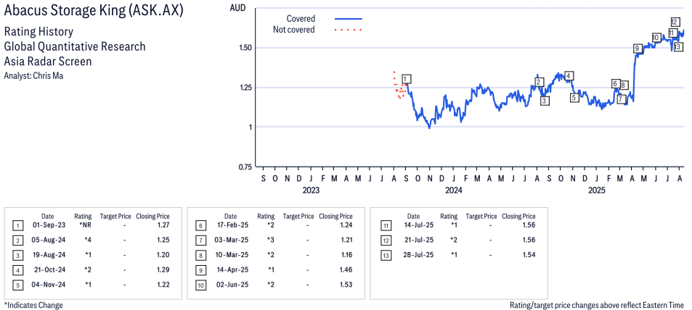Click the red dotted Not covered legend
This screenshot has width=692, height=310.
[349, 30]
